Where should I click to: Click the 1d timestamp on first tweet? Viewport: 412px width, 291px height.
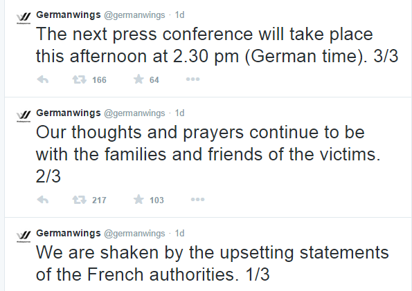[x=180, y=15]
